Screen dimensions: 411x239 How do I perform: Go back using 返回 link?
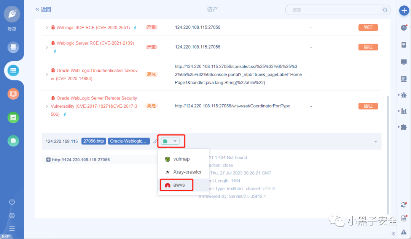pyautogui.click(x=43, y=9)
